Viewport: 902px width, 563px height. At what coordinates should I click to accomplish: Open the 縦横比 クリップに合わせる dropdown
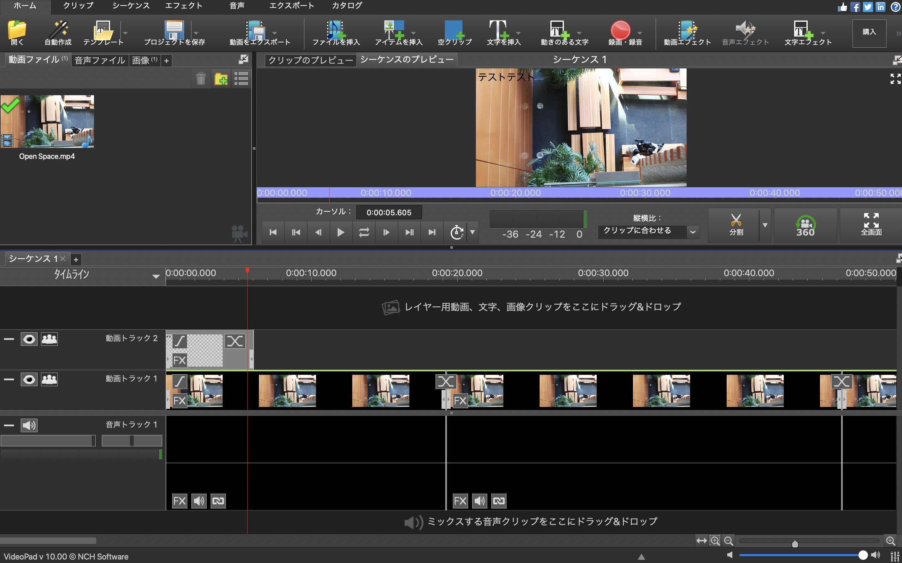pyautogui.click(x=648, y=231)
